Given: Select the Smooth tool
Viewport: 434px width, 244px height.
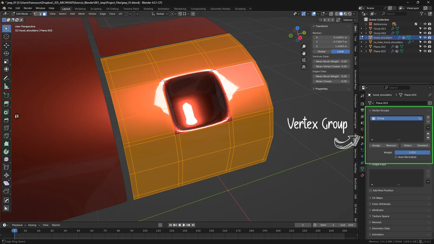Looking at the screenshot, I should click(6, 159).
